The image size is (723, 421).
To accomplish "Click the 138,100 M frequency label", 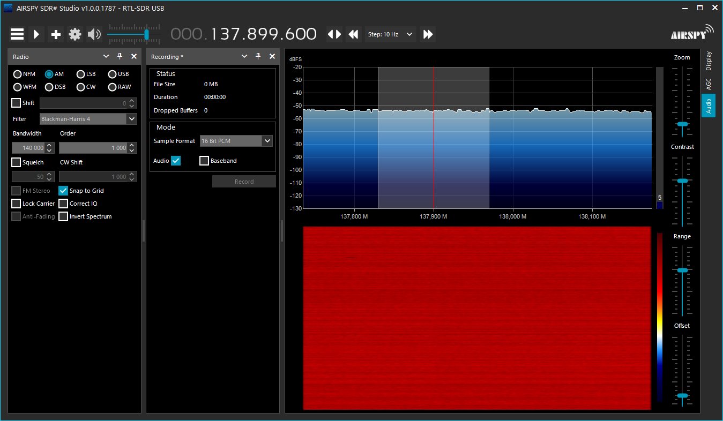I will click(x=592, y=217).
